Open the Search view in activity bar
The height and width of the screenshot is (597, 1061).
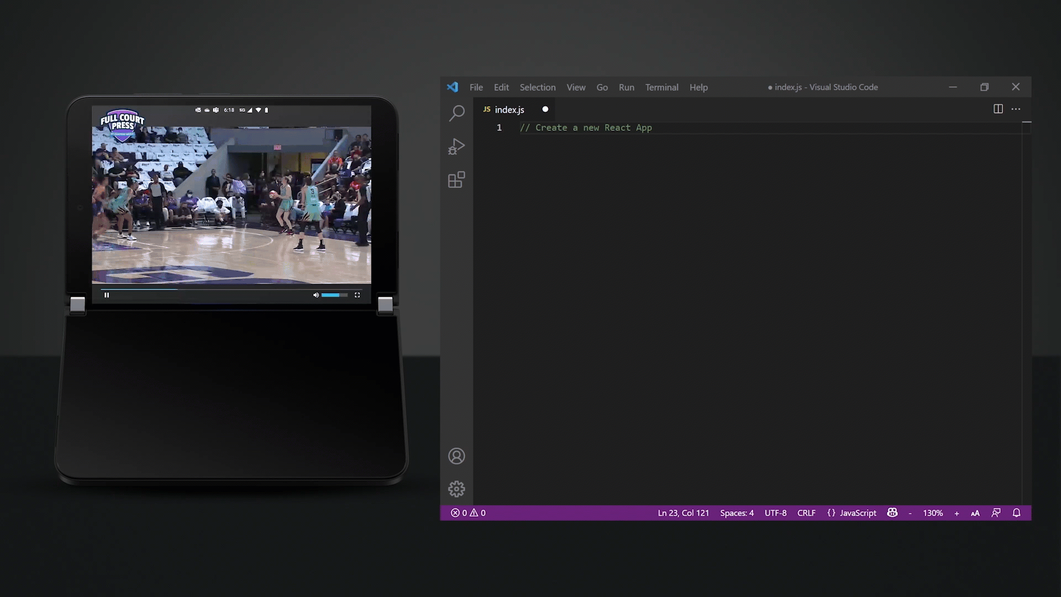[x=456, y=113]
